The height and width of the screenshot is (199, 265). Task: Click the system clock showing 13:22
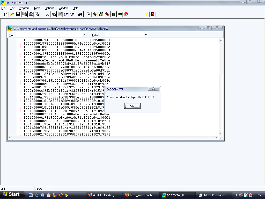click(x=258, y=195)
